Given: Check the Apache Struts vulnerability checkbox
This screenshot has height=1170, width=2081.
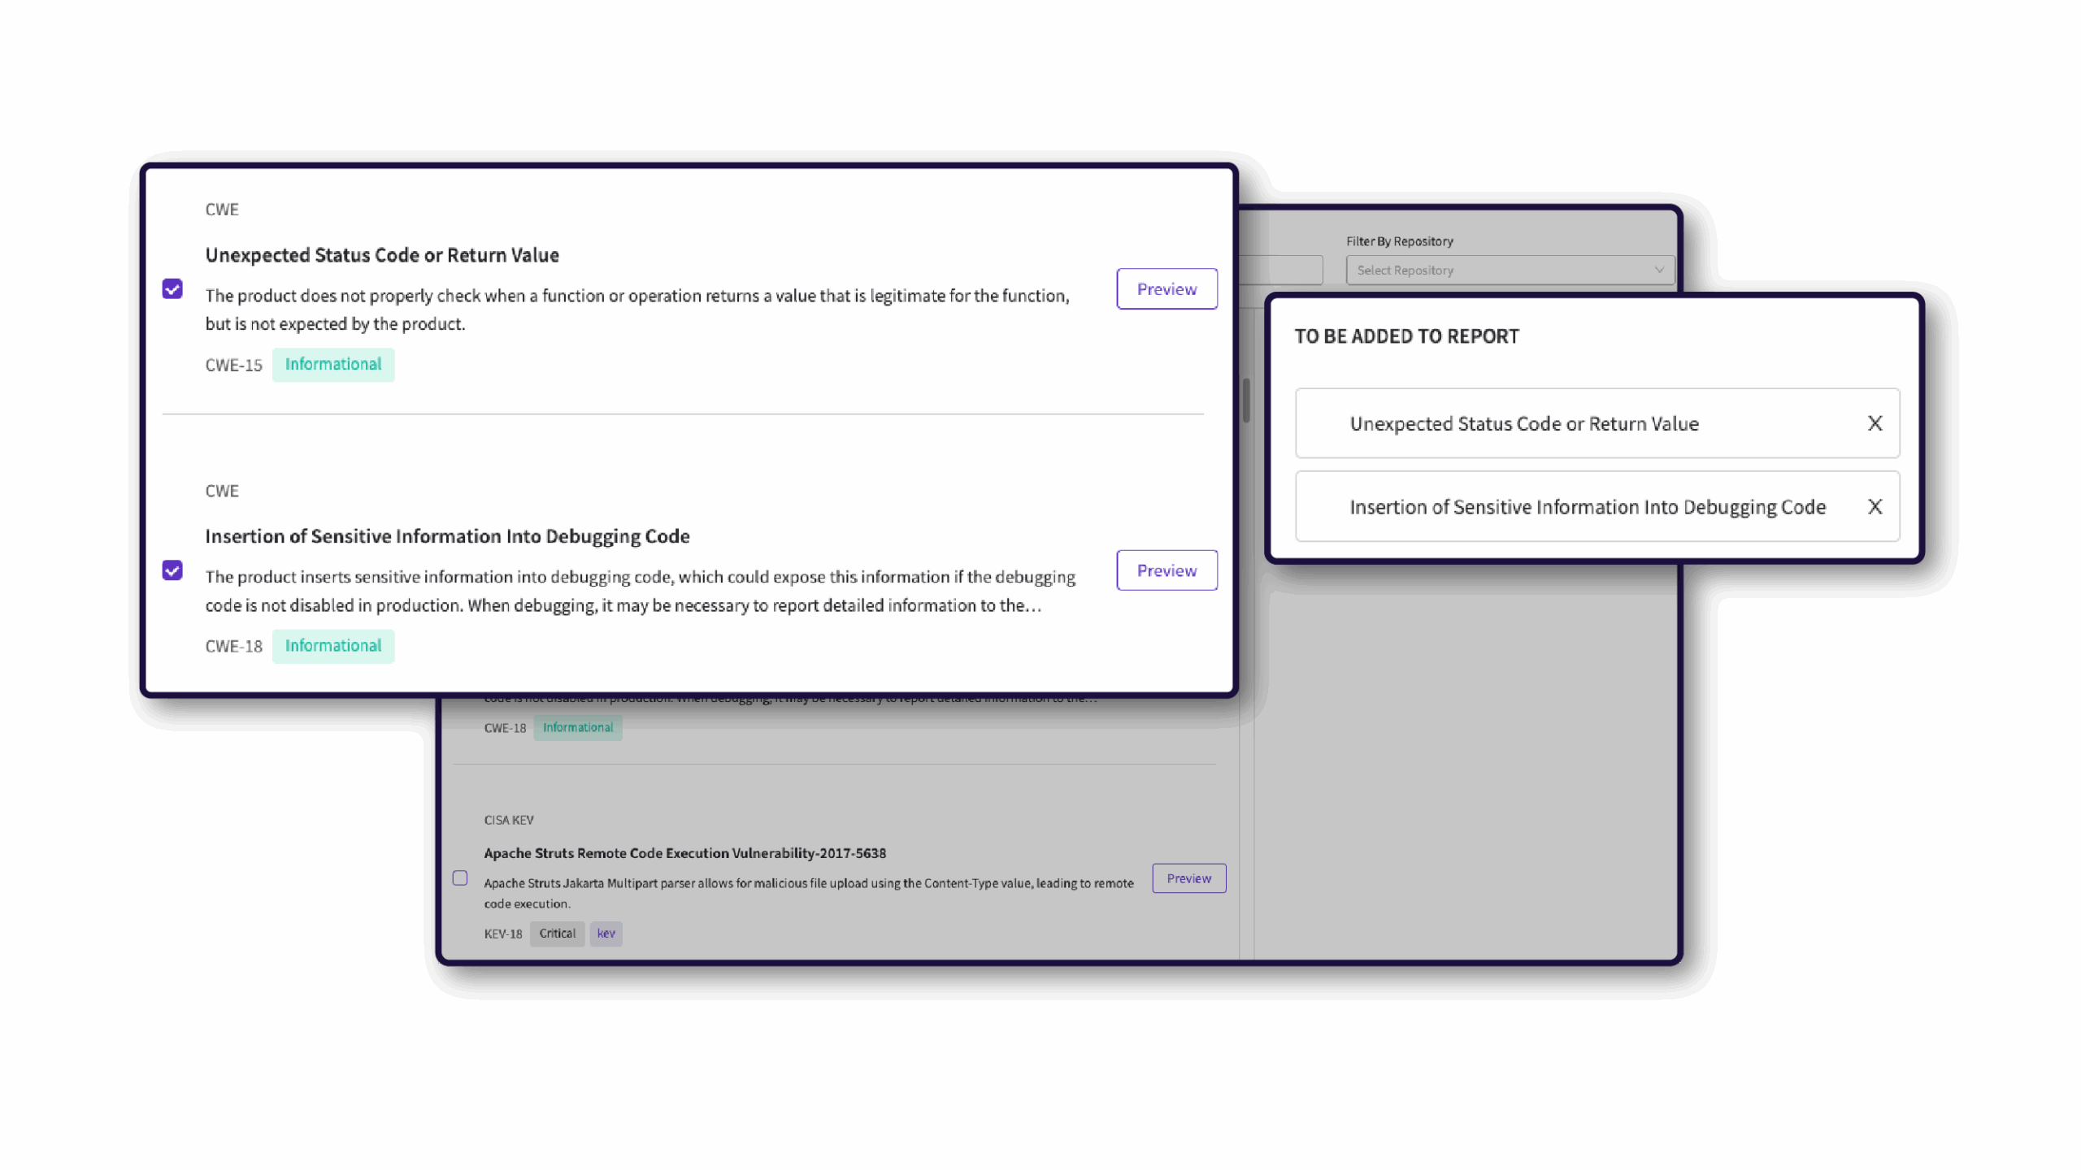Looking at the screenshot, I should [x=460, y=878].
